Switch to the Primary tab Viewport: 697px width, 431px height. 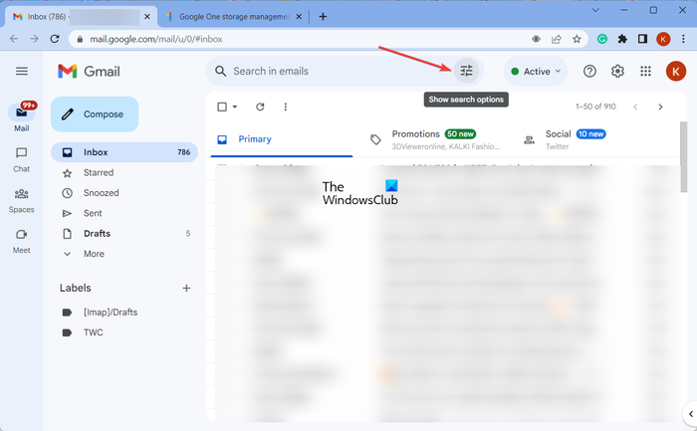tap(282, 139)
